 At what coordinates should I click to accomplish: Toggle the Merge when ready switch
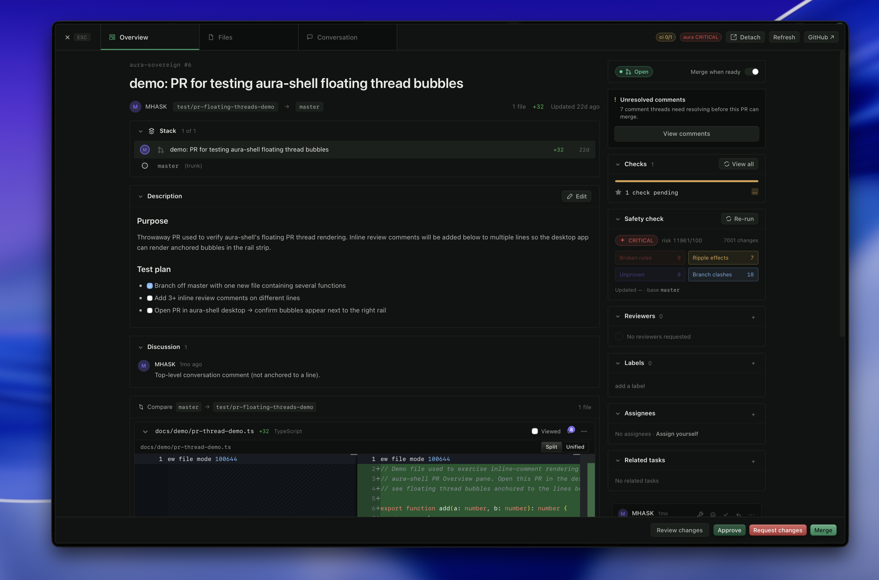pyautogui.click(x=752, y=72)
